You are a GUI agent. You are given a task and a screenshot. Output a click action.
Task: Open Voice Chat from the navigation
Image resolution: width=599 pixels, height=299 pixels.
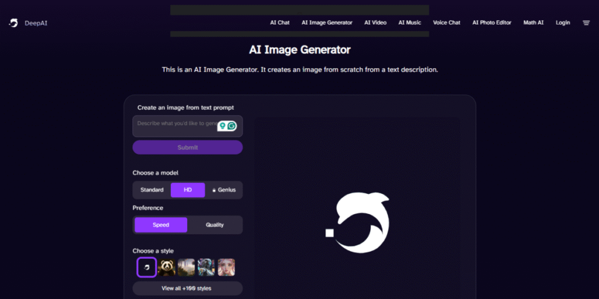point(446,23)
